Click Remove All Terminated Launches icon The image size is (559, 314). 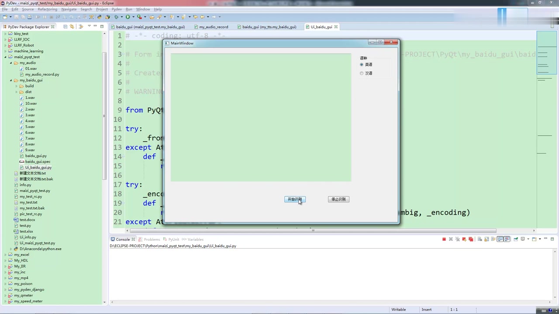(457, 239)
